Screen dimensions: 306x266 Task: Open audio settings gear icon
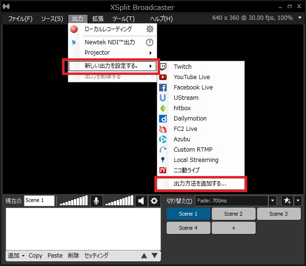coord(154,201)
